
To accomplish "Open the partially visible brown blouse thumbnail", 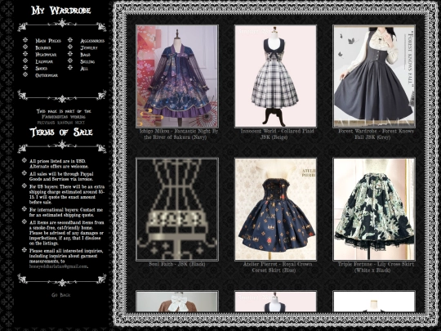I will pos(177,302).
